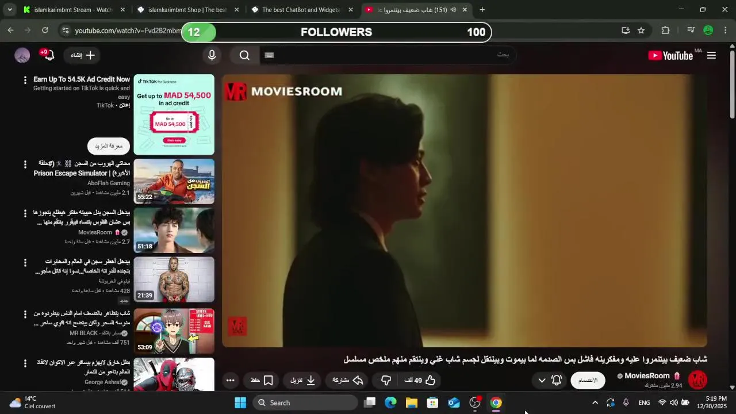Click the browser back arrow
Viewport: 736px width, 414px height.
pos(11,30)
